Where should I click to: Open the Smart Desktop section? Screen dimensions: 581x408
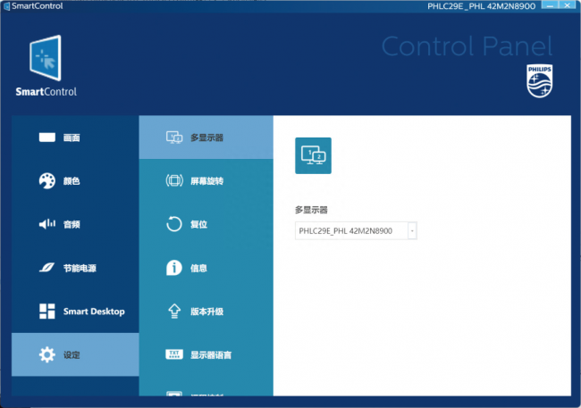(x=75, y=311)
